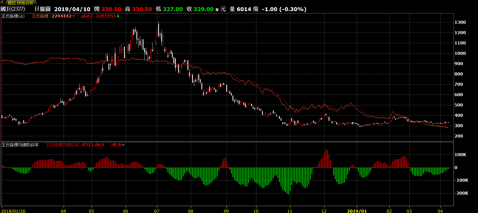
Task: Click the 王氏指標(ok) indicator title
Action: pyautogui.click(x=13, y=16)
